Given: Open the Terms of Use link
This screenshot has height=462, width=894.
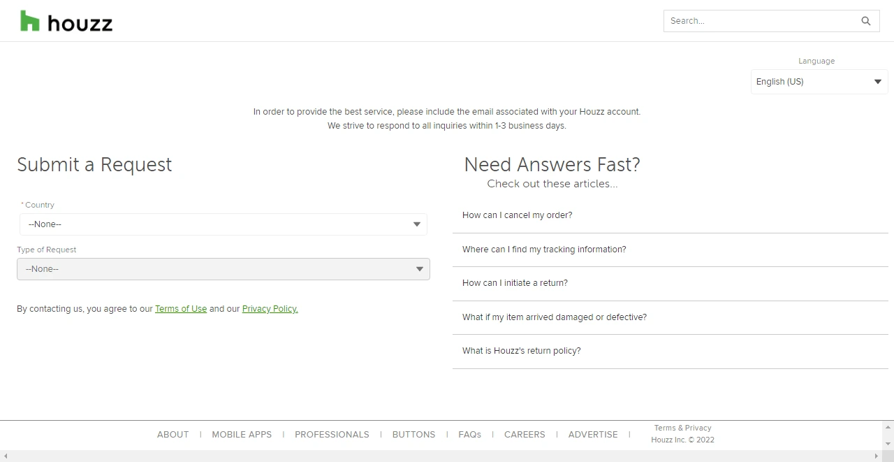Looking at the screenshot, I should pos(181,309).
